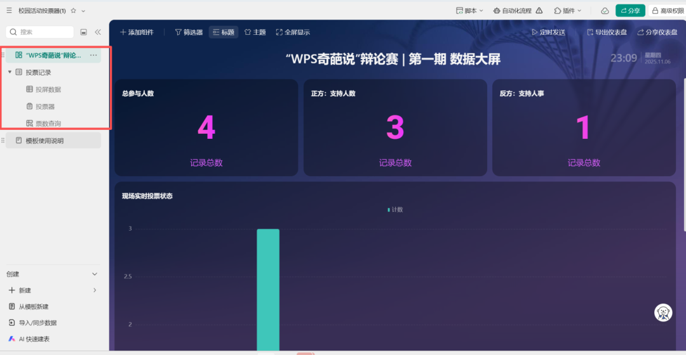Viewport: 686px width, 355px height.
Task: Click the cloud sync status icon
Action: coord(605,11)
